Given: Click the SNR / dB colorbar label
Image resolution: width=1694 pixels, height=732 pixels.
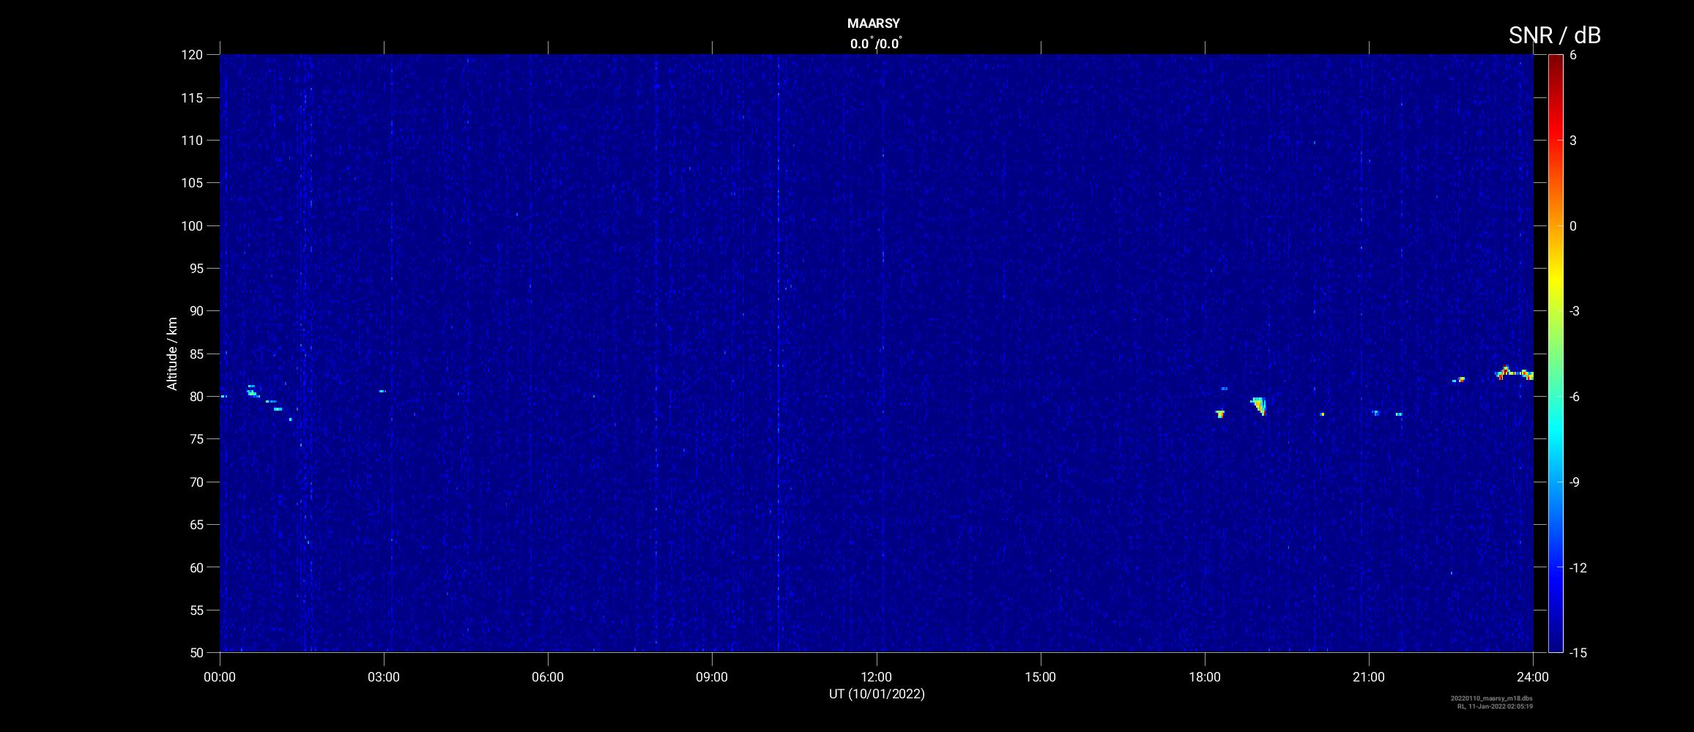Looking at the screenshot, I should [1554, 35].
